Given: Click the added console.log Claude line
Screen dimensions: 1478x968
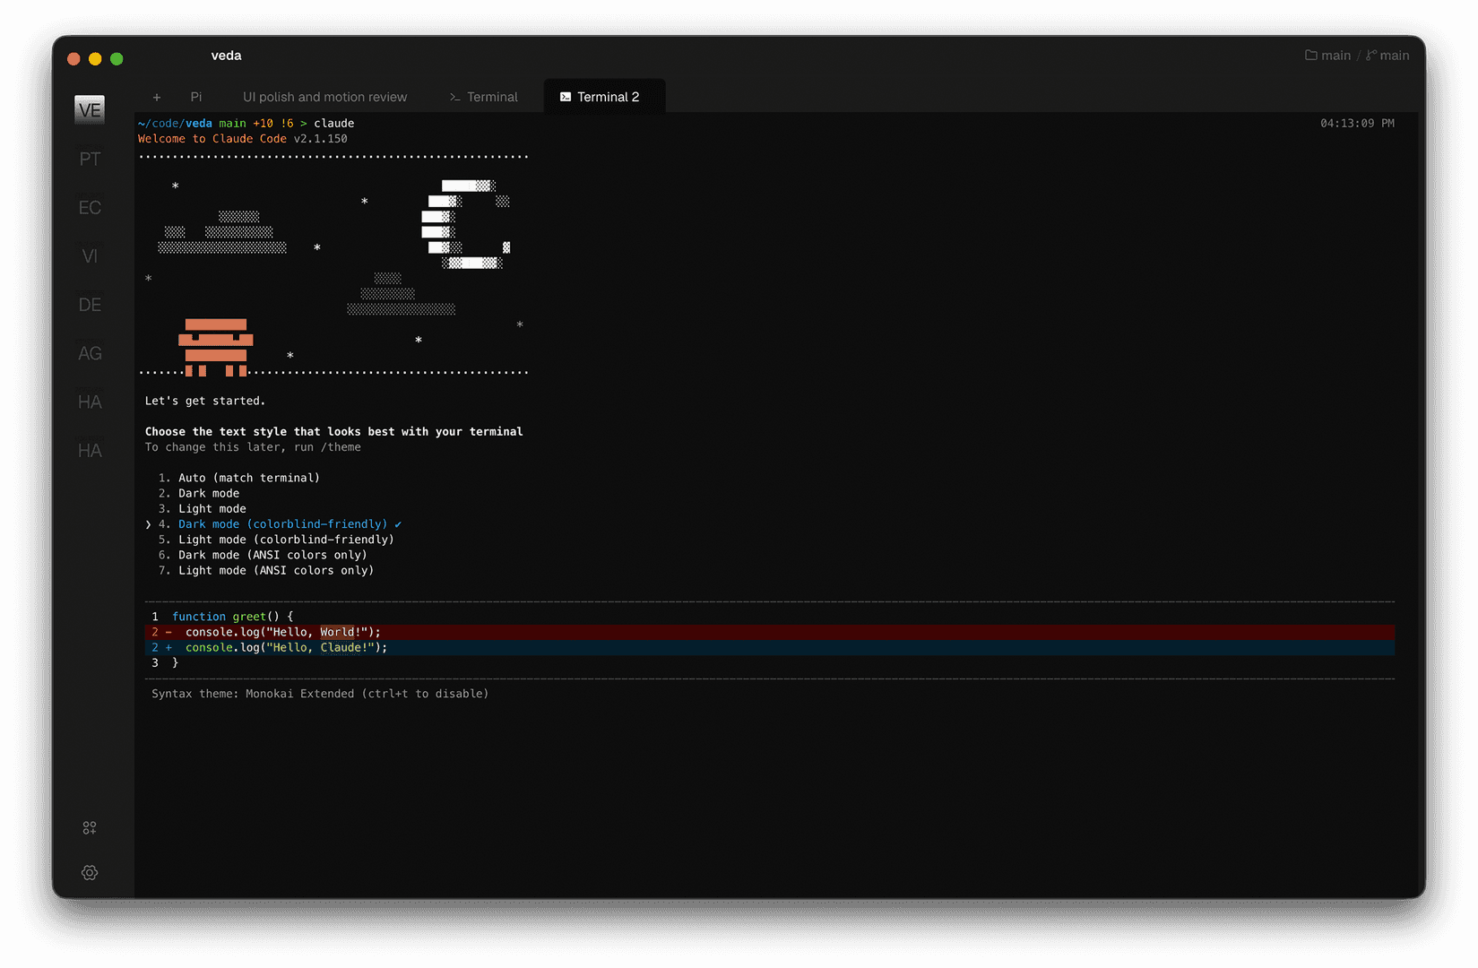Looking at the screenshot, I should click(769, 647).
